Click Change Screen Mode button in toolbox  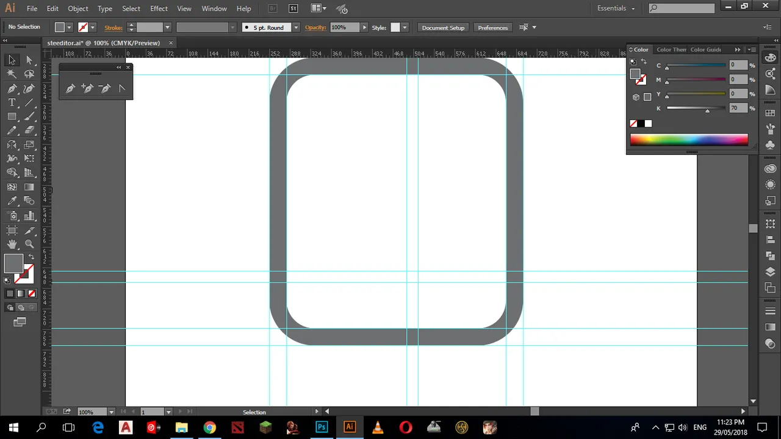(x=20, y=322)
